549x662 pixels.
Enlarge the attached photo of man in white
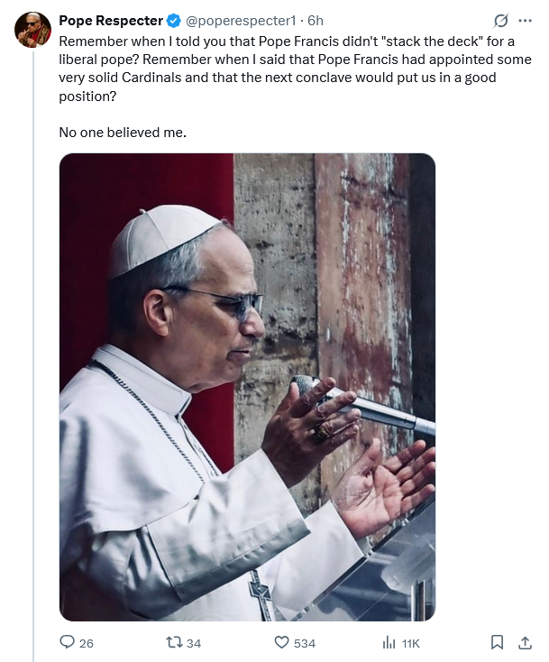coord(247,387)
